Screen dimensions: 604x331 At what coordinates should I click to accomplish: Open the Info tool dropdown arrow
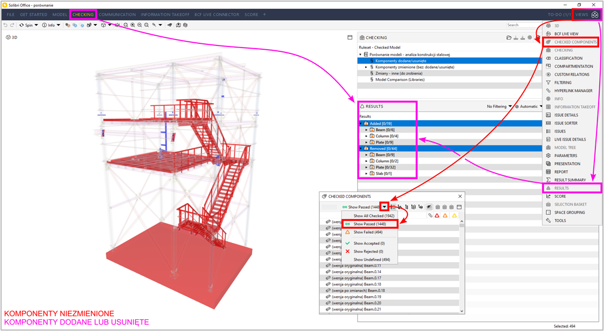(x=58, y=25)
